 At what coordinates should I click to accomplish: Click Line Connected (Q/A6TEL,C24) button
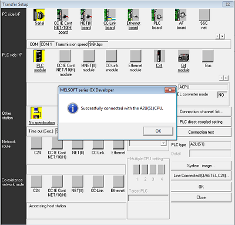[x=201, y=176]
